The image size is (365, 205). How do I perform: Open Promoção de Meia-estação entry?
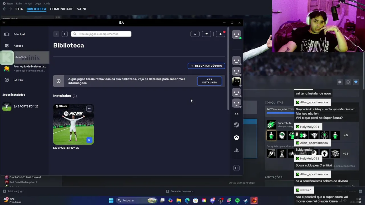pyautogui.click(x=25, y=68)
